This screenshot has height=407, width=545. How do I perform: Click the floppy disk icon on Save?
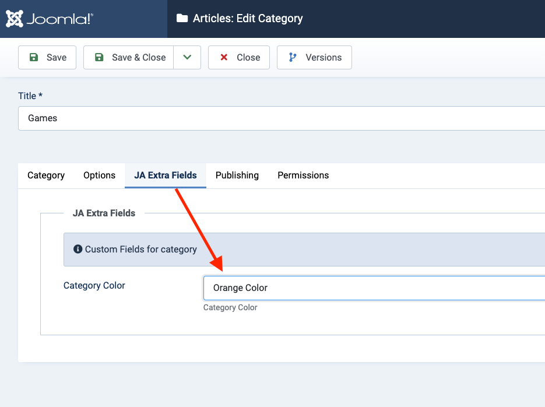point(34,57)
